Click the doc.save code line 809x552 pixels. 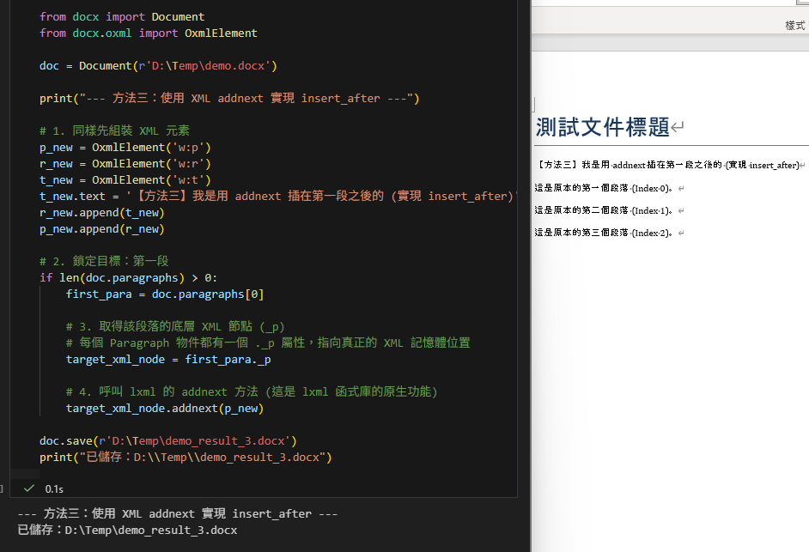pos(163,440)
